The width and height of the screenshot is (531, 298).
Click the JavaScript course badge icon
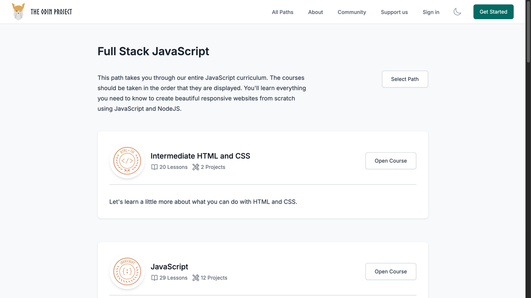(127, 272)
